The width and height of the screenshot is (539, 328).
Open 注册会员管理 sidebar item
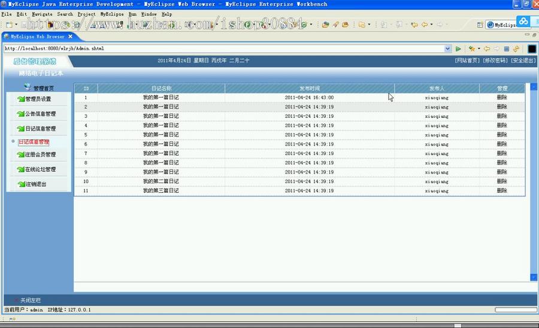tap(40, 154)
